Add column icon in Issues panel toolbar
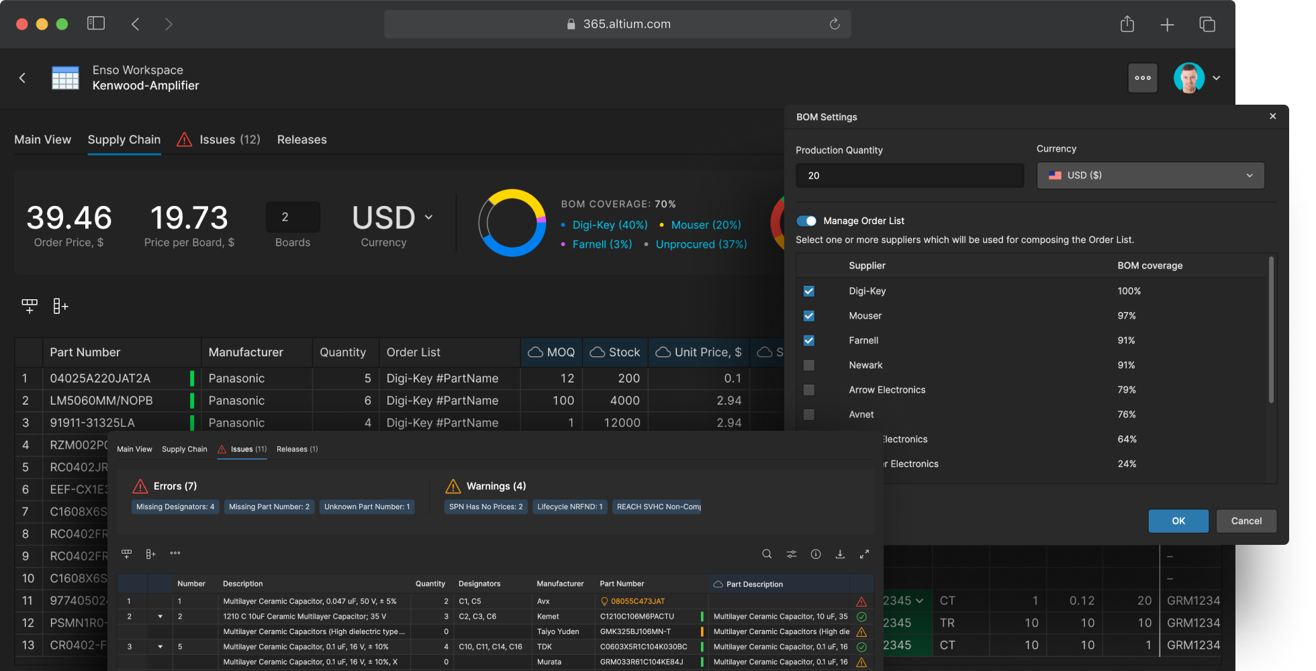Screen dimensions: 1316x671 click(150, 554)
